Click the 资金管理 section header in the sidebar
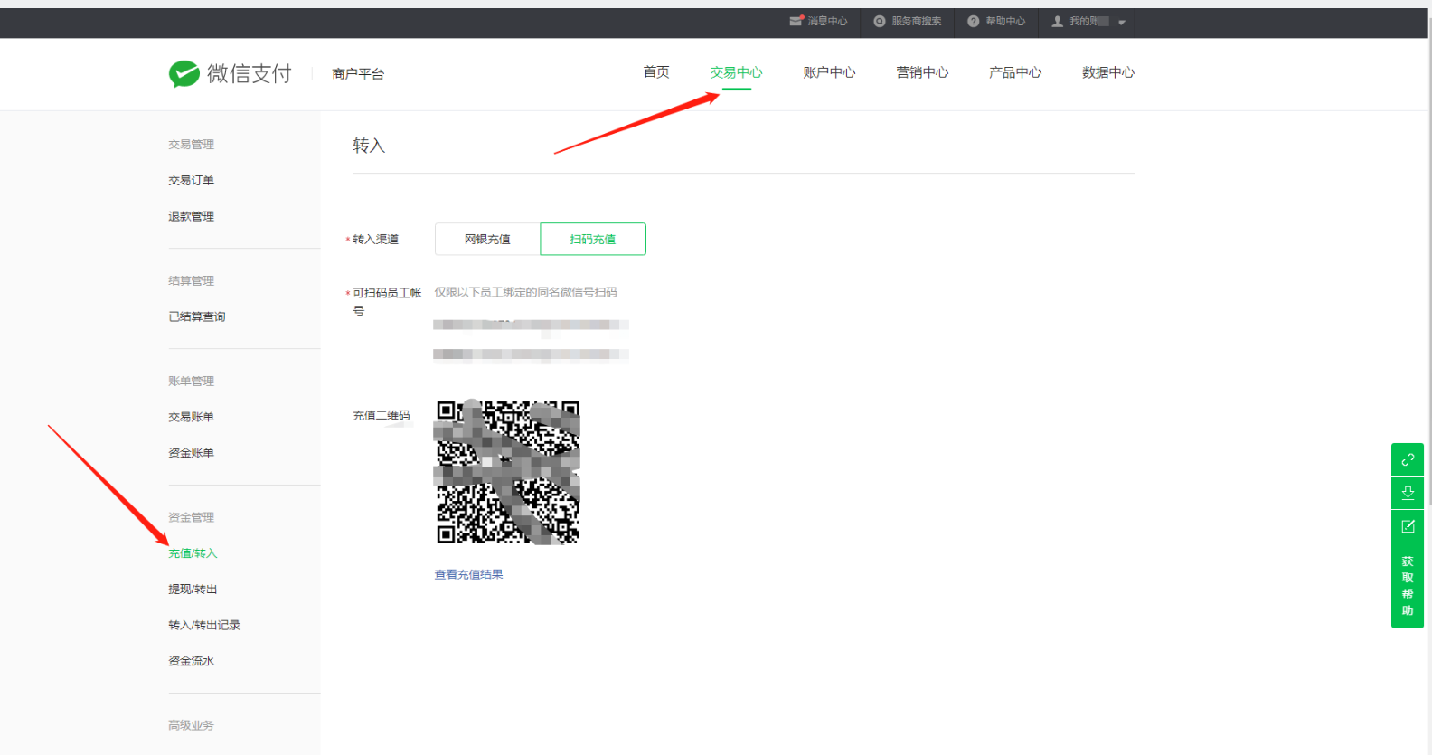 (x=191, y=518)
